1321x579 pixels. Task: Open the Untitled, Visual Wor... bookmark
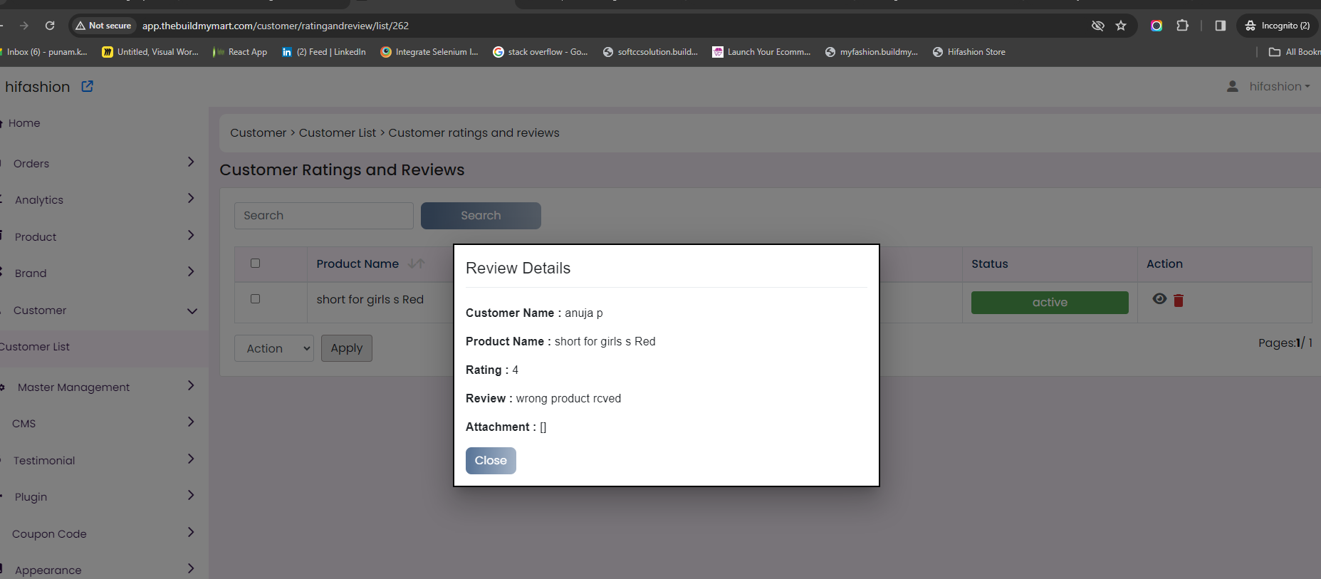point(150,52)
